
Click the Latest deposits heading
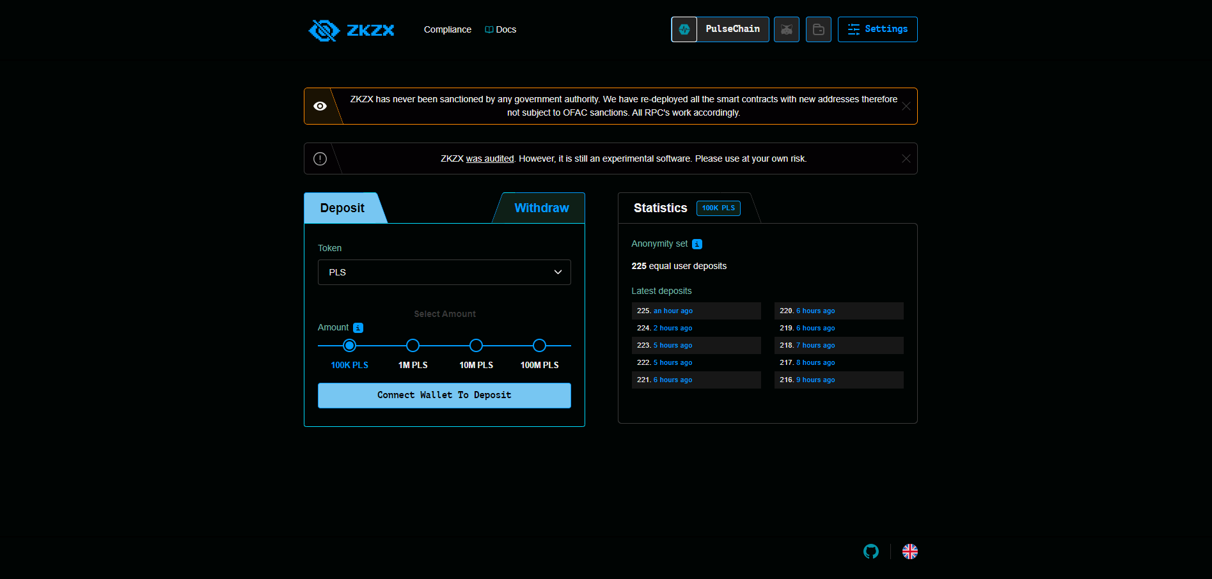coord(661,291)
